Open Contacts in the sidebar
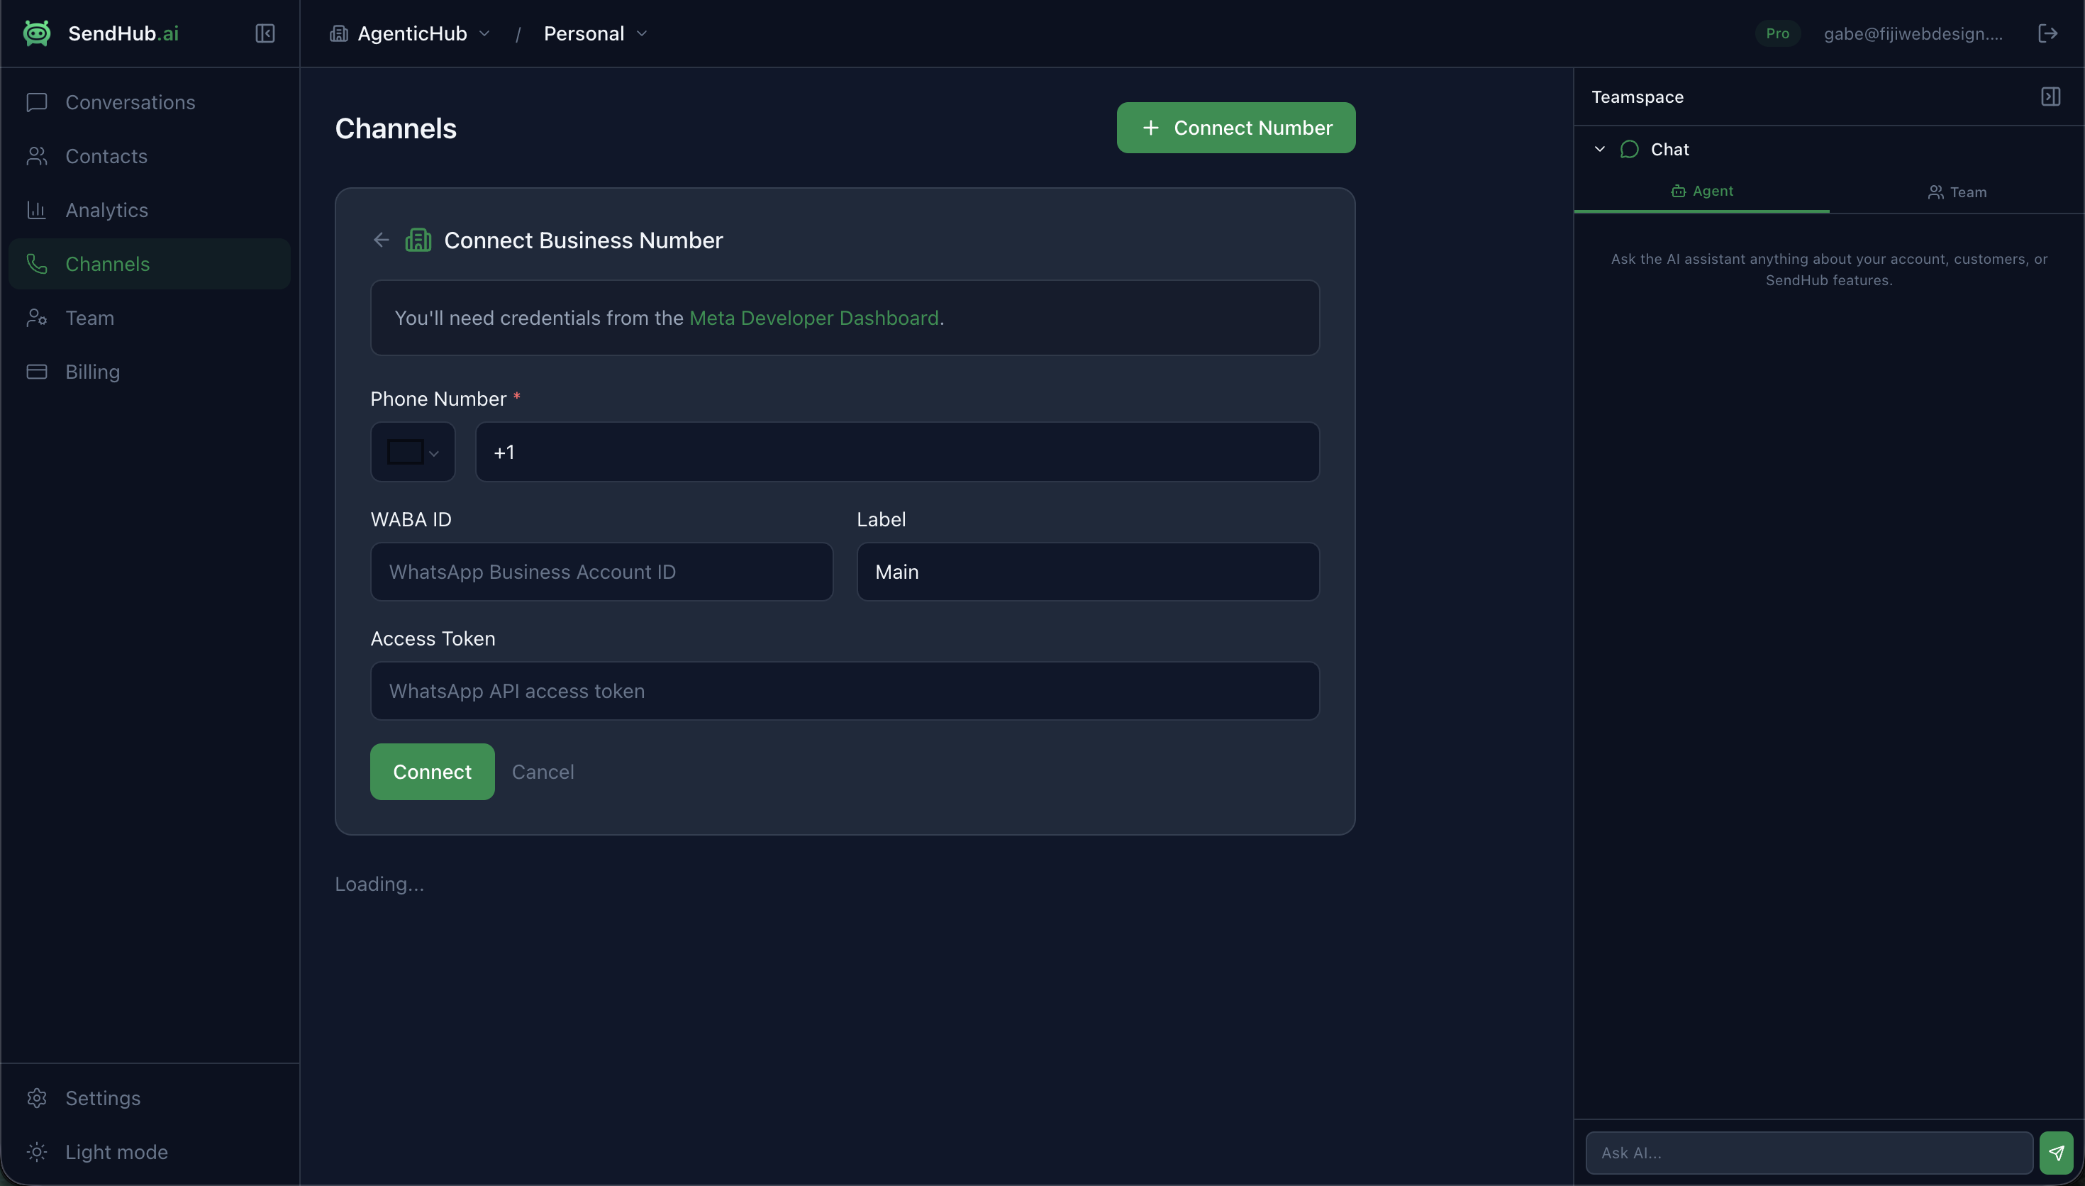The width and height of the screenshot is (2085, 1186). coord(150,155)
